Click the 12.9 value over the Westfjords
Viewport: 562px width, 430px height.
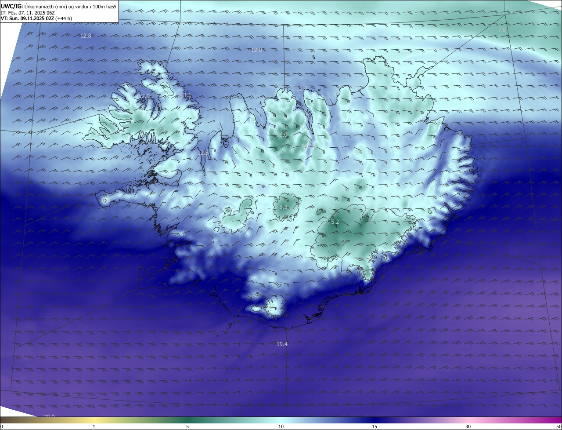[145, 96]
